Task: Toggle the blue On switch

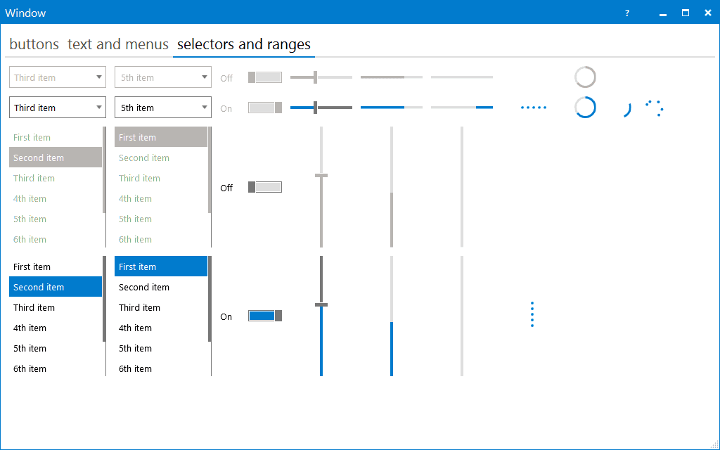Action: click(x=265, y=316)
